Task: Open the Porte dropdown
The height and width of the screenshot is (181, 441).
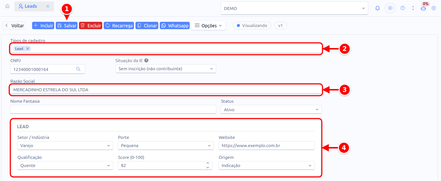Action: coord(166,146)
